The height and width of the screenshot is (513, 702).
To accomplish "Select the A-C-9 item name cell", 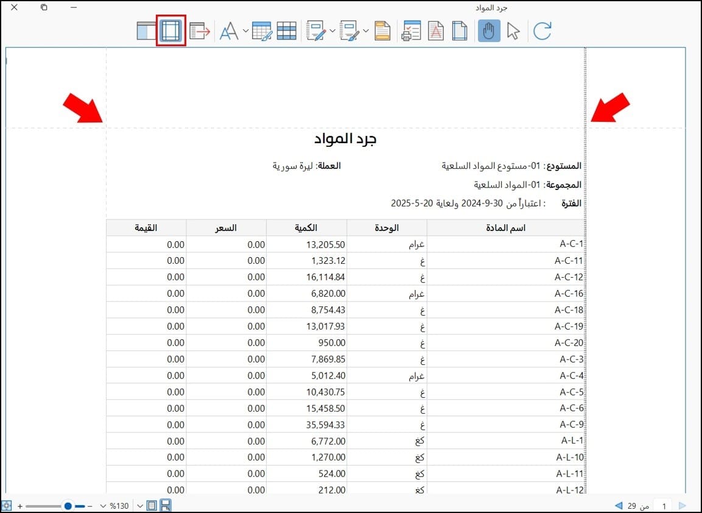I will [505, 425].
